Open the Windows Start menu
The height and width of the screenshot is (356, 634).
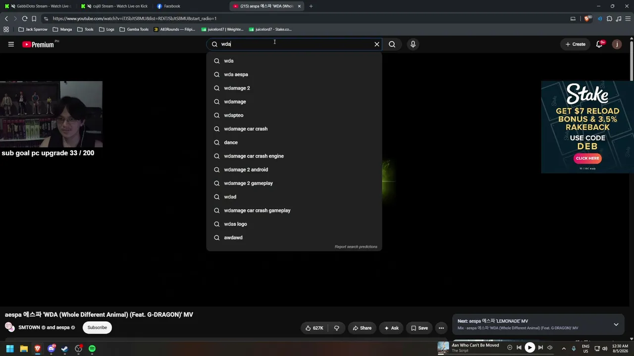pyautogui.click(x=10, y=349)
